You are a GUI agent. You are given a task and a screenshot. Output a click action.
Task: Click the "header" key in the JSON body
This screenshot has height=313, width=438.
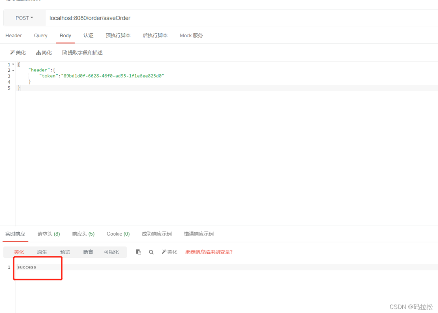39,70
